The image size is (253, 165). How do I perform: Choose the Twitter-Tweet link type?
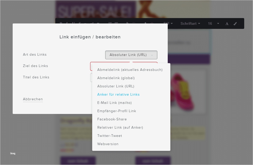click(x=110, y=136)
